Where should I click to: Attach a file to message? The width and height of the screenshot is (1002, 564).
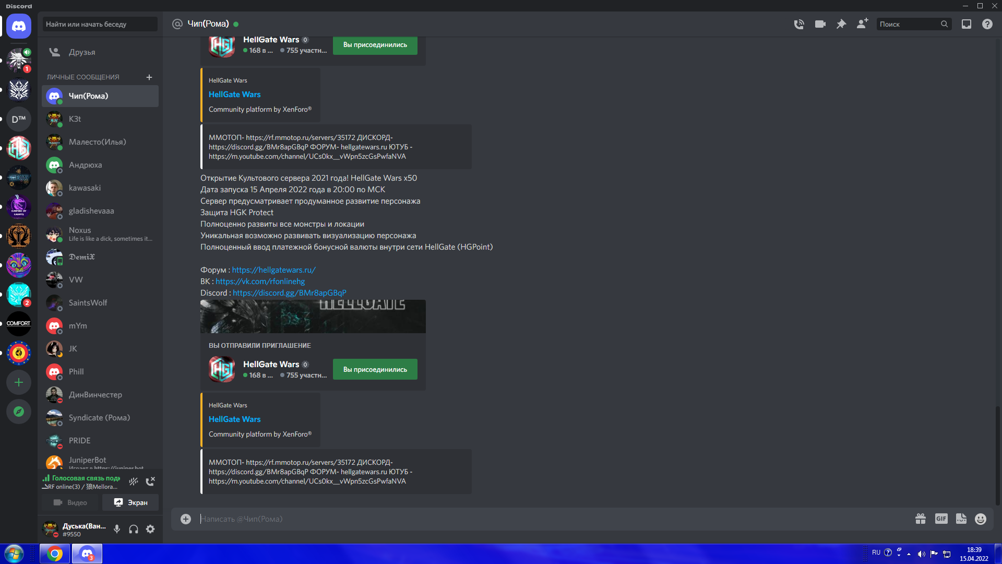click(x=186, y=519)
